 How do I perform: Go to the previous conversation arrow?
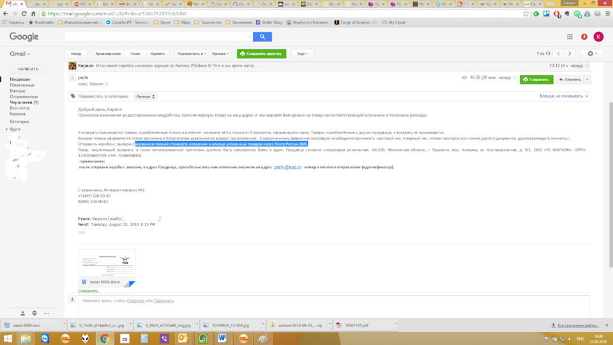pyautogui.click(x=559, y=54)
